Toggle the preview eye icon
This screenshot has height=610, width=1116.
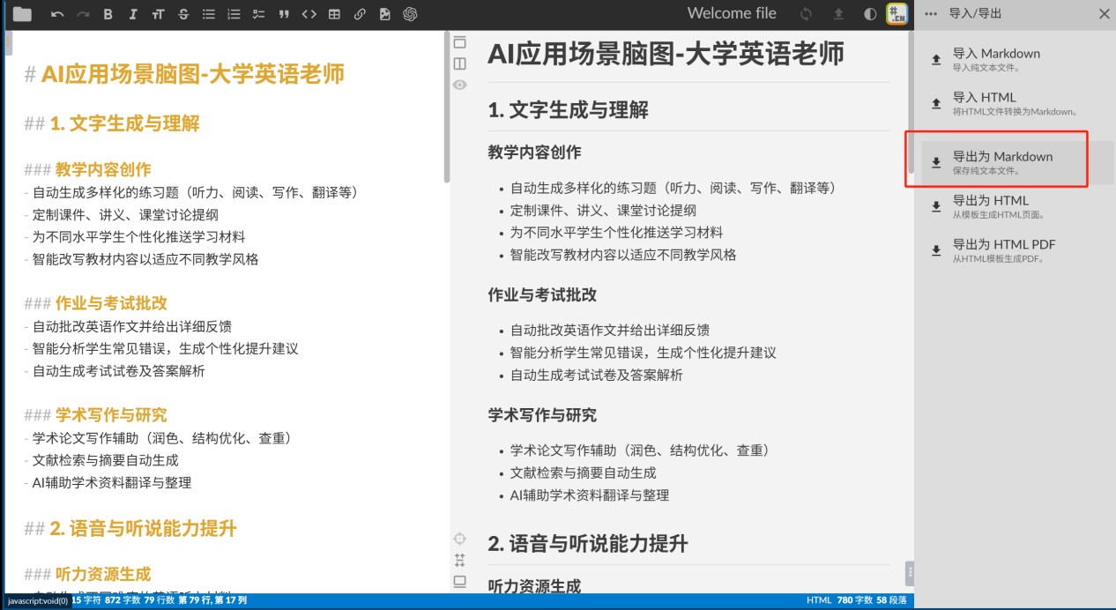point(459,85)
